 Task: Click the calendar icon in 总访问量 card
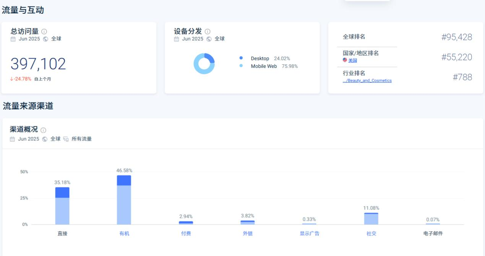(x=13, y=39)
